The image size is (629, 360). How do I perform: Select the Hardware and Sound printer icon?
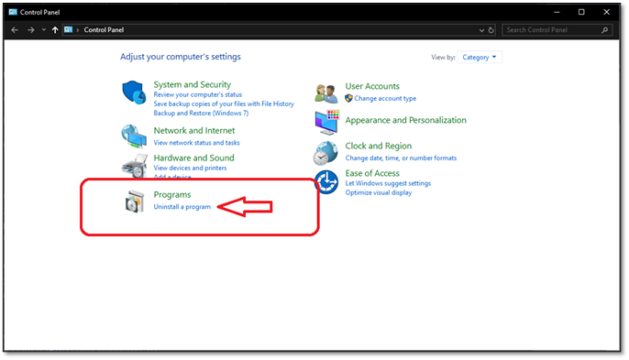pos(135,166)
